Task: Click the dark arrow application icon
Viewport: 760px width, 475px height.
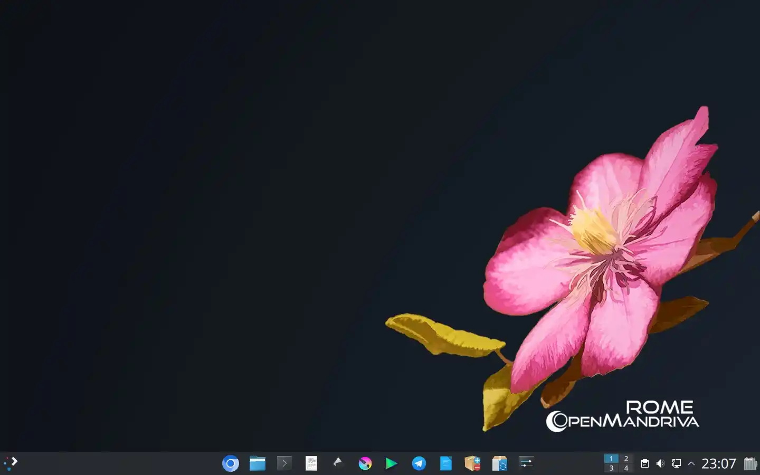Action: tap(338, 463)
